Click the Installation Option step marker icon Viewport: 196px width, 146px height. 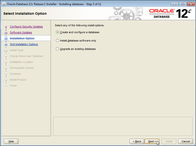point(6,38)
